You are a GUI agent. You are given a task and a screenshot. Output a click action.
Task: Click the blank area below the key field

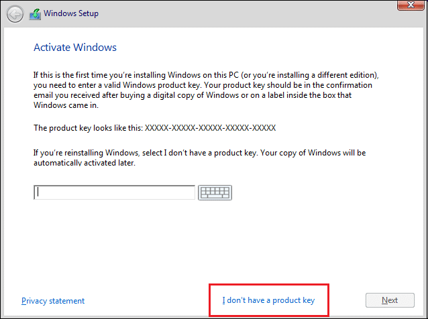pyautogui.click(x=215, y=248)
